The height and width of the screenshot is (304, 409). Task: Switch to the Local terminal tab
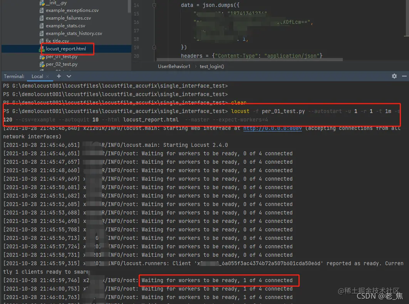pyautogui.click(x=37, y=76)
